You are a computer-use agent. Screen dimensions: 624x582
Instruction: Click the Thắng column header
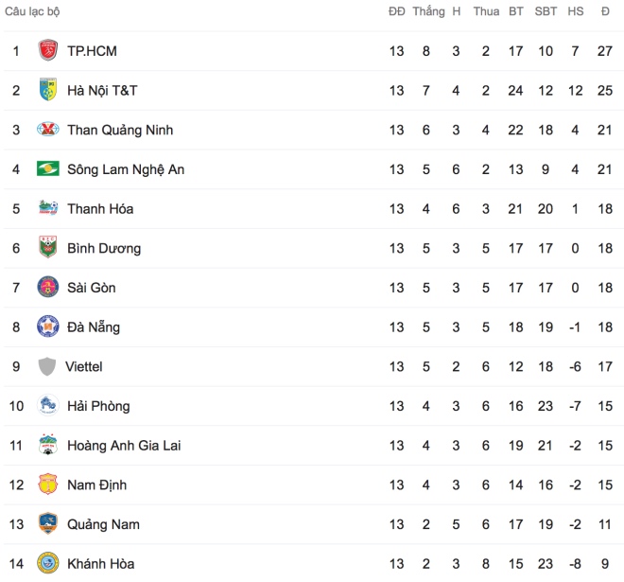[x=428, y=11]
